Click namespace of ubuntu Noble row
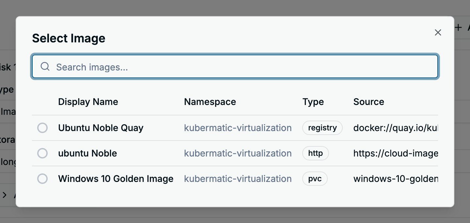Screen dimensions: 470x223 pyautogui.click(x=238, y=153)
